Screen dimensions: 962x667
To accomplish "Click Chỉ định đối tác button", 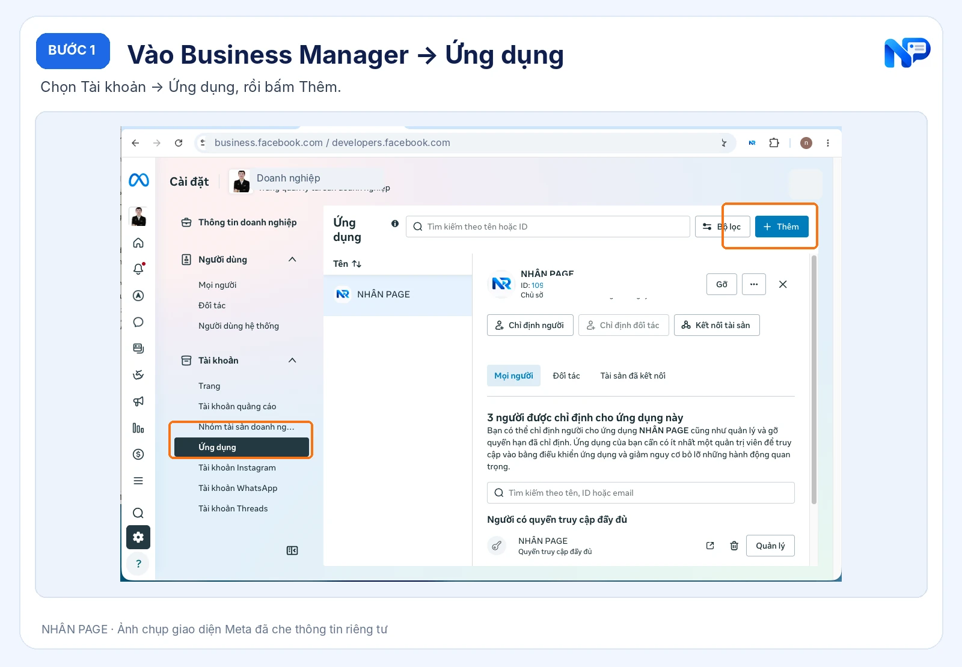I will (x=623, y=325).
